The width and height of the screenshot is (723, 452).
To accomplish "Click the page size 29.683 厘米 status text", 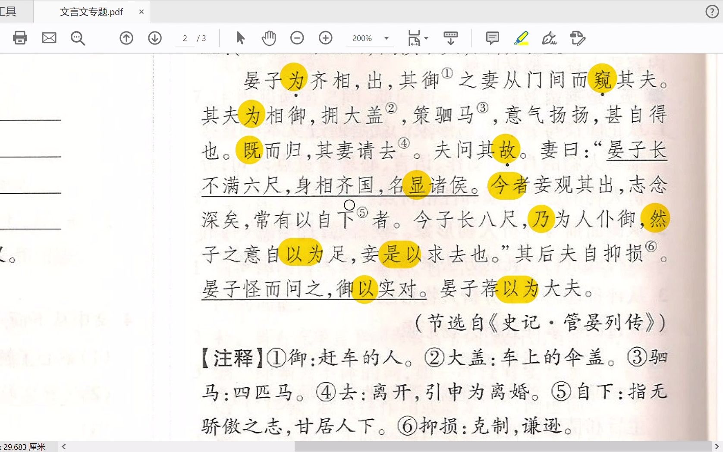I will click(24, 447).
